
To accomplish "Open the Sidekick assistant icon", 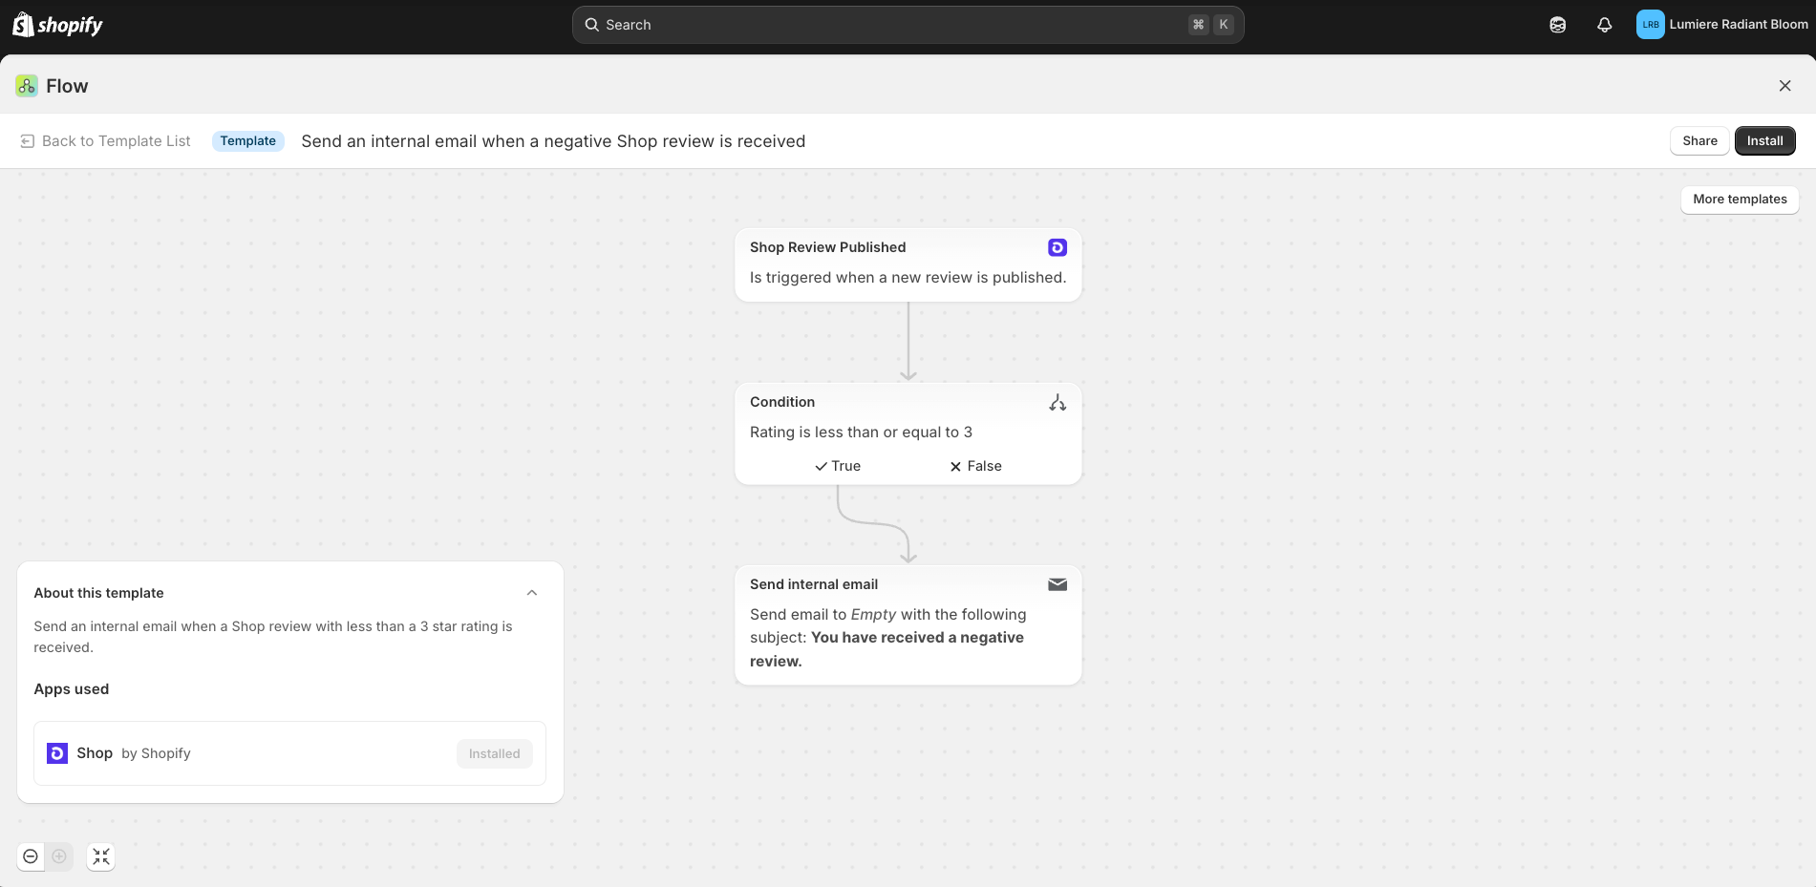I will point(1557,25).
